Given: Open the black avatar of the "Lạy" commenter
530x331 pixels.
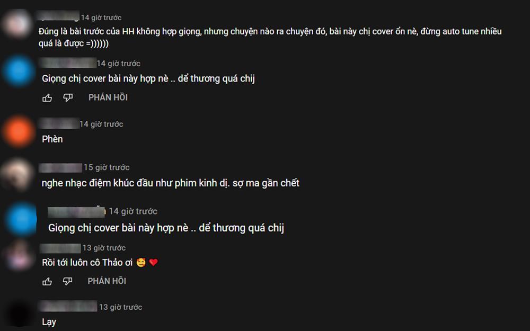Looking at the screenshot, I should pos(19,315).
